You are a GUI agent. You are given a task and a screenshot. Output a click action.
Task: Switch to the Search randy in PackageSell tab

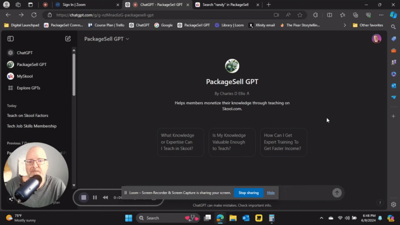click(x=227, y=5)
